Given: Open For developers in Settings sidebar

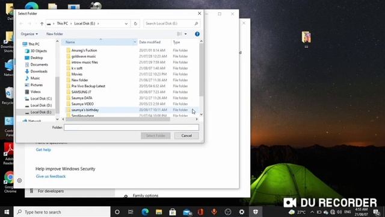Looking at the screenshot, I should tap(51, 191).
